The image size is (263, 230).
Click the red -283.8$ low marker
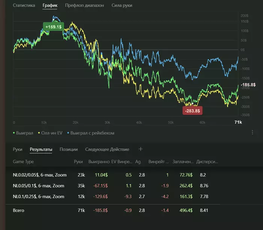tap(193, 110)
